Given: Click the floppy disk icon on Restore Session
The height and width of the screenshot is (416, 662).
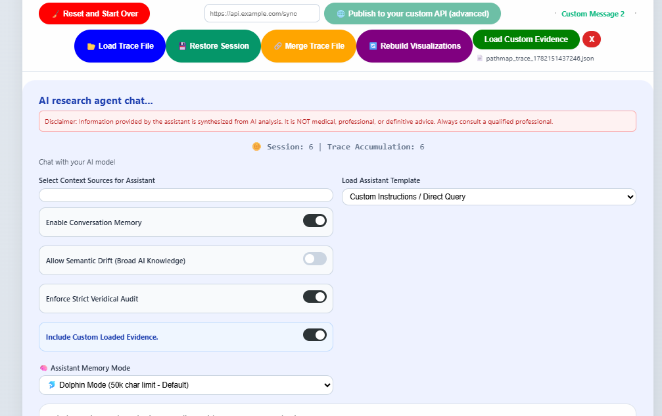Looking at the screenshot, I should 182,46.
